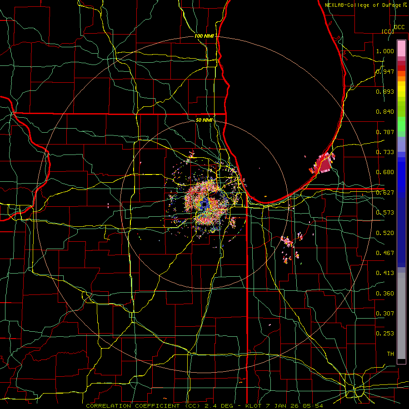
Task: Click the 0.840 scale value
Action: click(x=385, y=112)
